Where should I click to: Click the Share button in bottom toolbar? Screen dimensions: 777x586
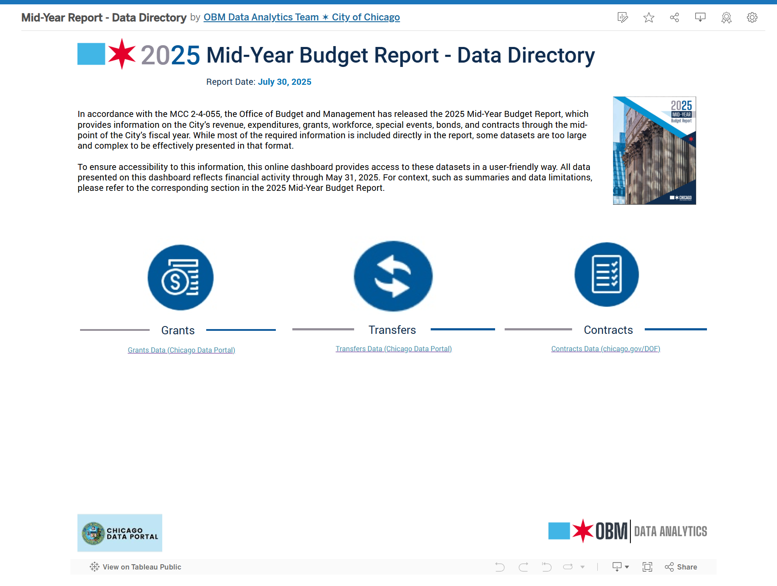[681, 567]
